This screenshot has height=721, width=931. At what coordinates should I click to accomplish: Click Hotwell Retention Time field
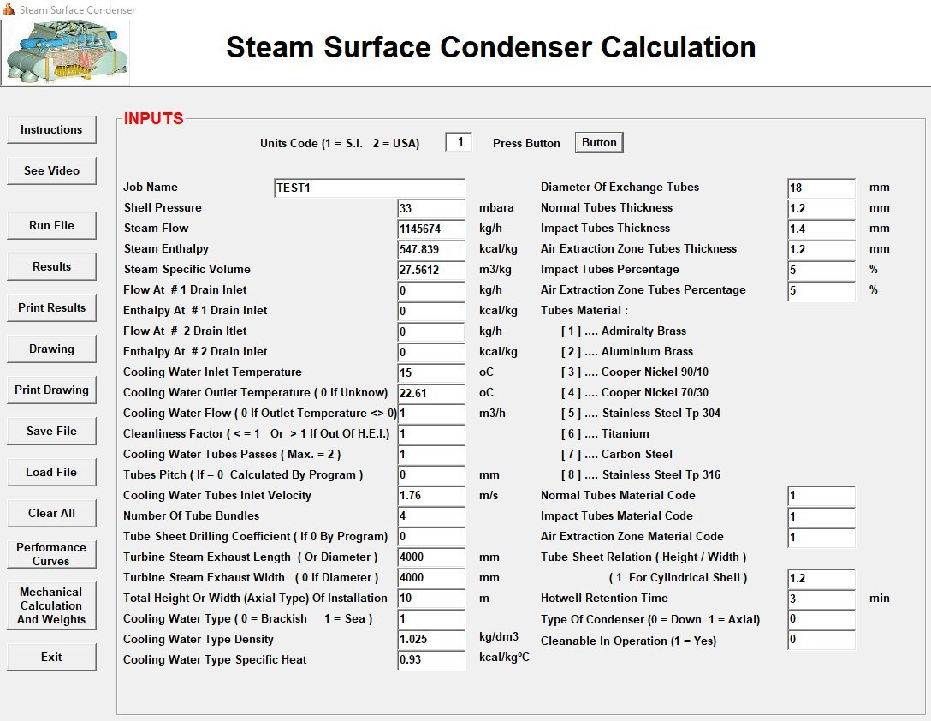[821, 599]
